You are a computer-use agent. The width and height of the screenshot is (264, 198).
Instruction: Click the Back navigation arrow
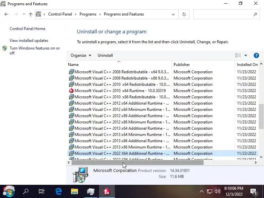point(6,14)
